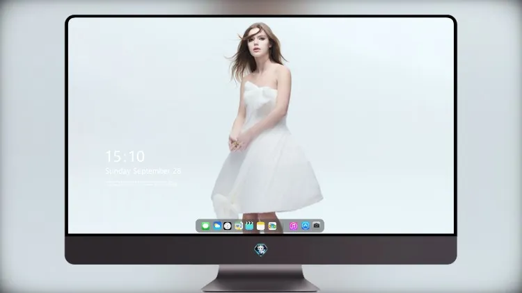Click the Sunday September 28 date text
Image resolution: width=522 pixels, height=293 pixels.
click(143, 171)
